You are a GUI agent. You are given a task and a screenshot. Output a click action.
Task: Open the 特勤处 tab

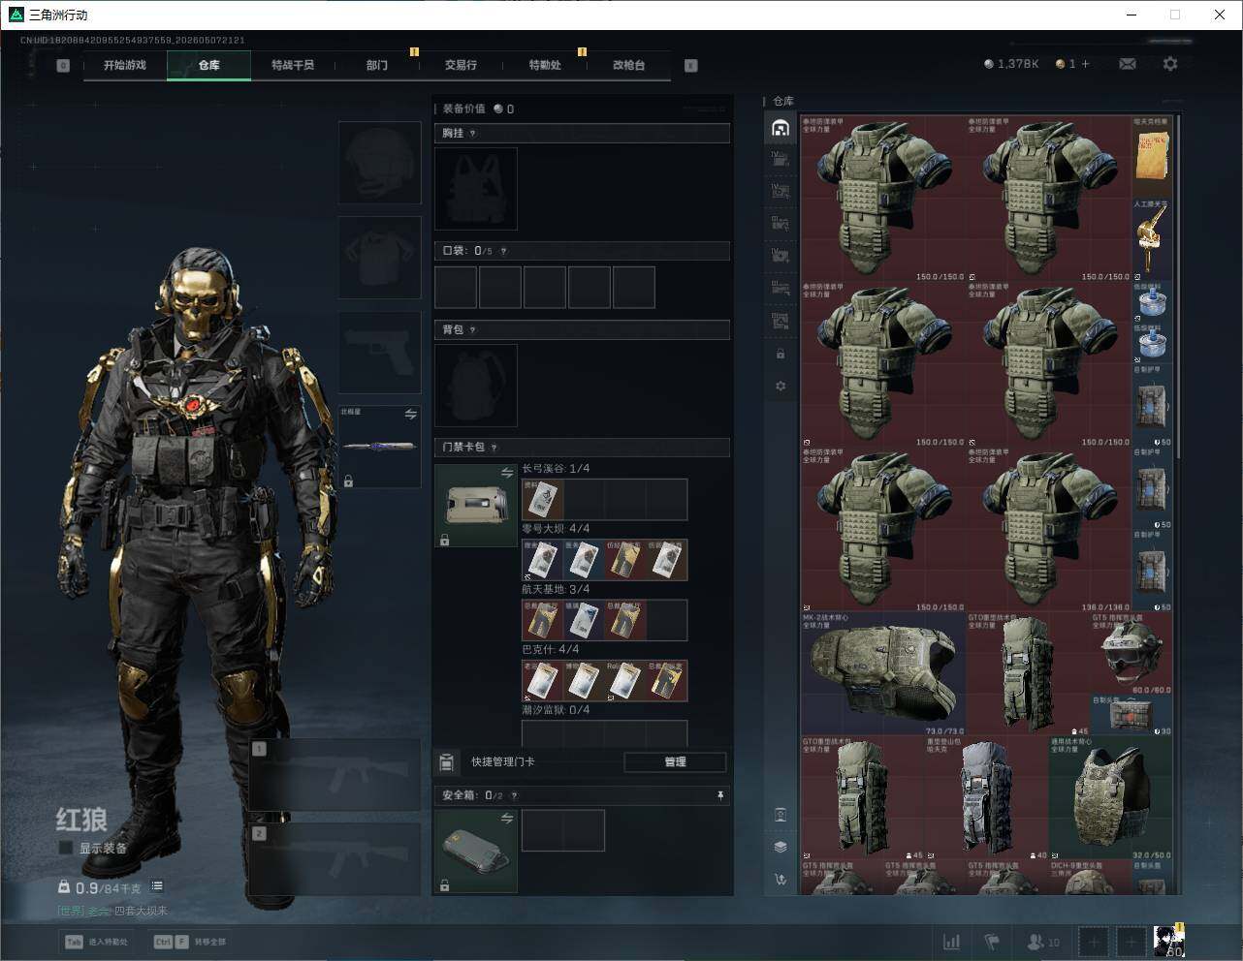point(545,65)
